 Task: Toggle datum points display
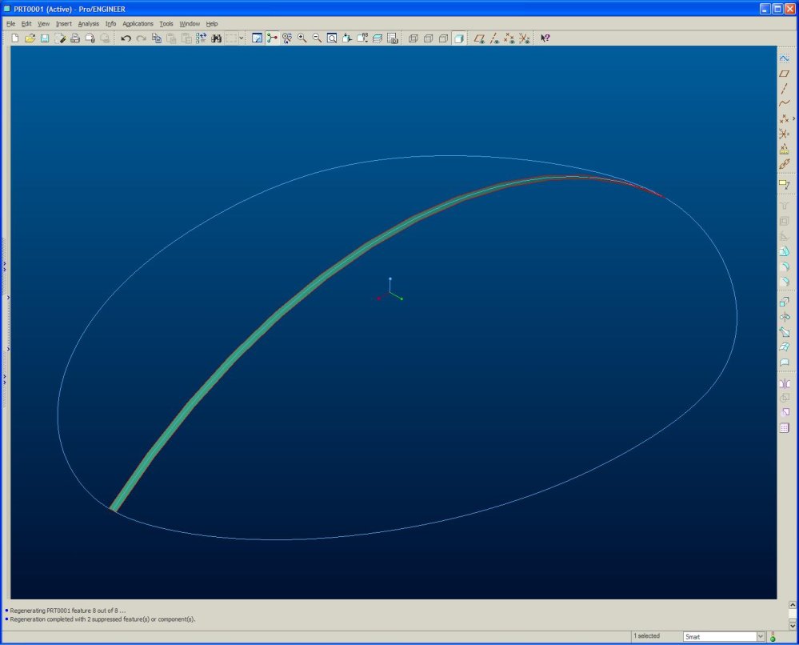pos(509,38)
